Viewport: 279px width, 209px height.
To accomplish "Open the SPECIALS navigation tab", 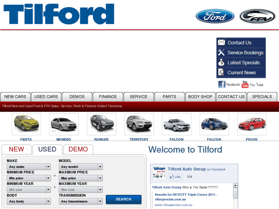I will [262, 97].
